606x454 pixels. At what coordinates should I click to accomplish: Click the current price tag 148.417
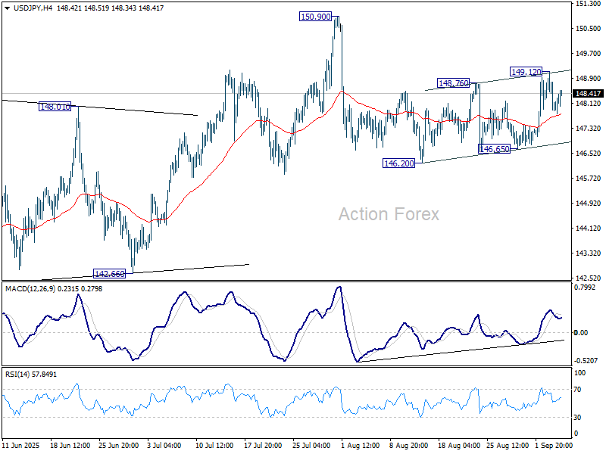(588, 93)
